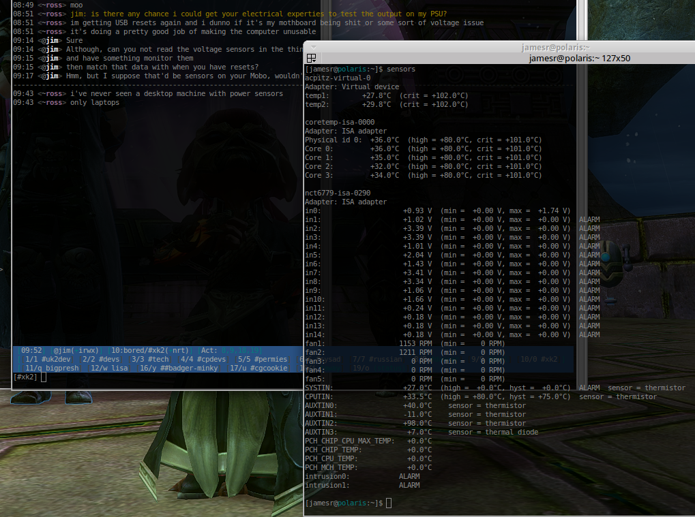Select '16/y ##badger-minky' in the IRC window list
The width and height of the screenshot is (695, 517).
[x=179, y=368]
